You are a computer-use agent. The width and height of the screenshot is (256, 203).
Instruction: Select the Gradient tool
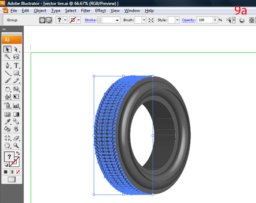coord(16,114)
